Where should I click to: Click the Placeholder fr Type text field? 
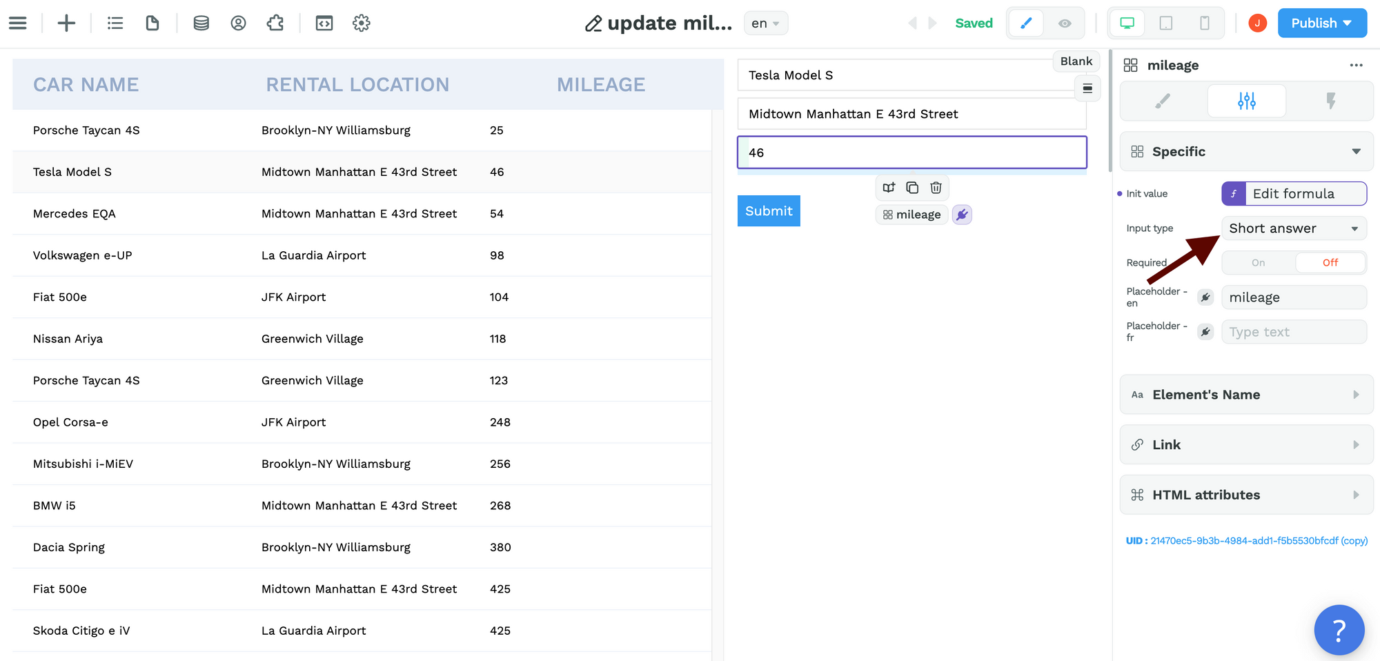(x=1294, y=331)
